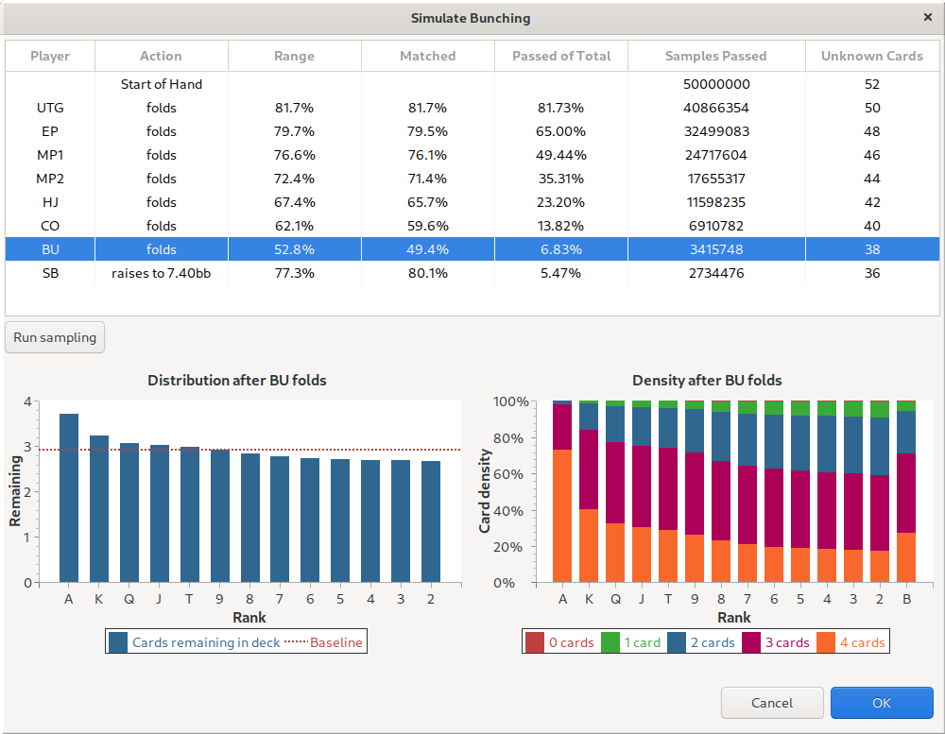The width and height of the screenshot is (945, 734).
Task: Click the 'raises to 7.40bb' action cell
Action: coord(161,273)
